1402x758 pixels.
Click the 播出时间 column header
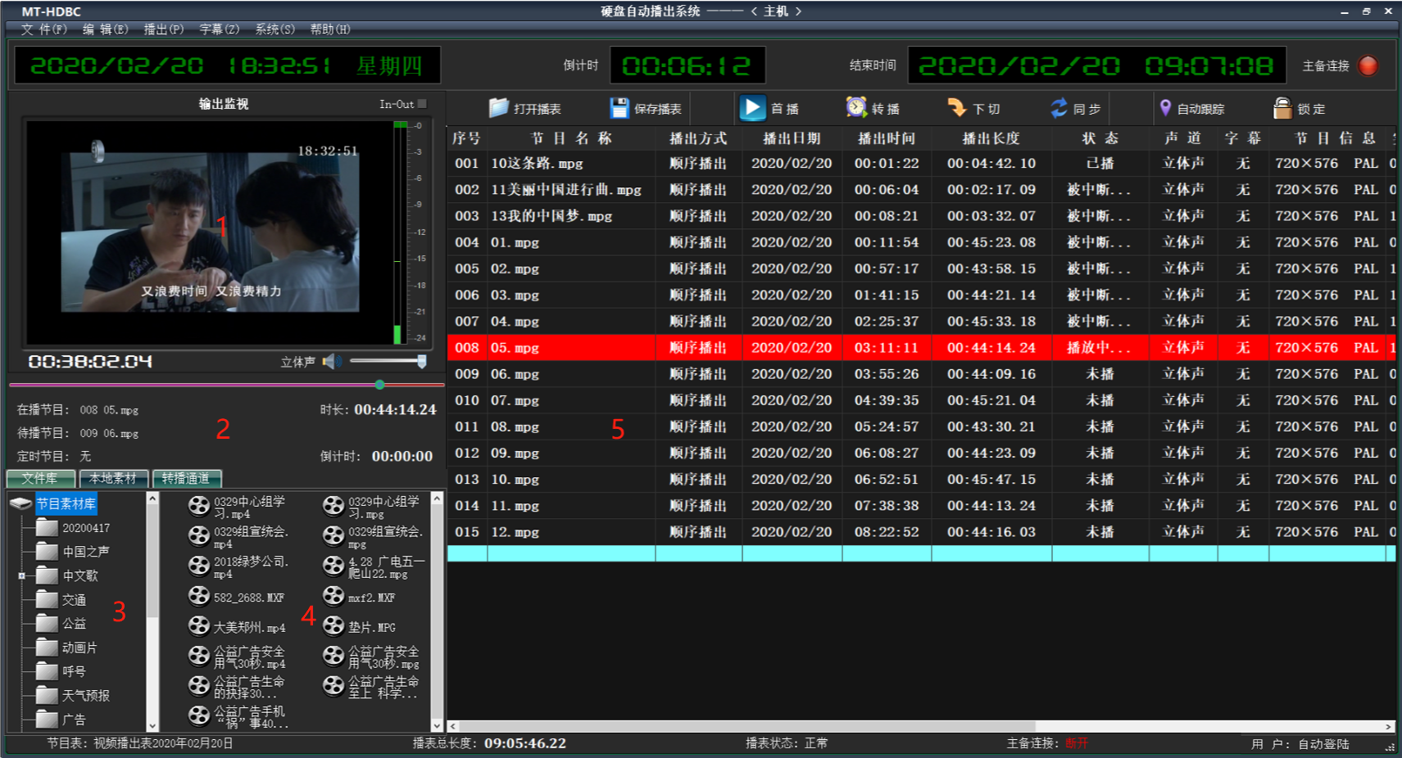[x=887, y=138]
